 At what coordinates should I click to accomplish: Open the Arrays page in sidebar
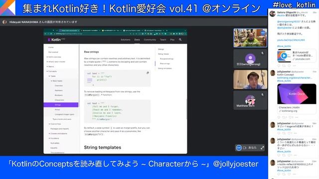(x=57, y=109)
